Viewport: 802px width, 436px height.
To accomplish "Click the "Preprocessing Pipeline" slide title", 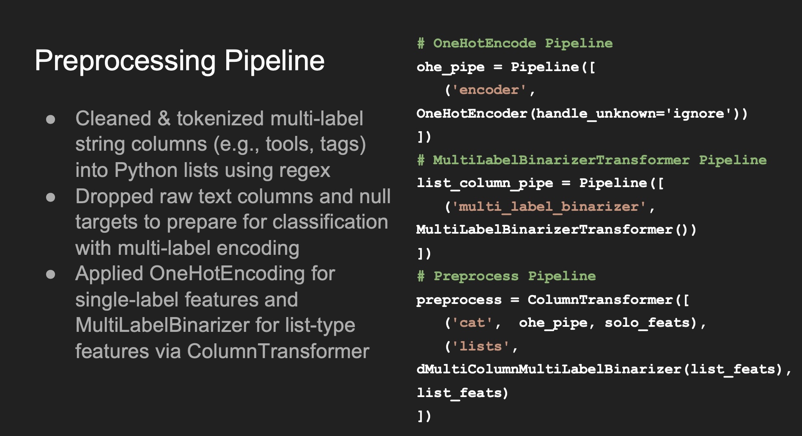I will click(x=179, y=61).
